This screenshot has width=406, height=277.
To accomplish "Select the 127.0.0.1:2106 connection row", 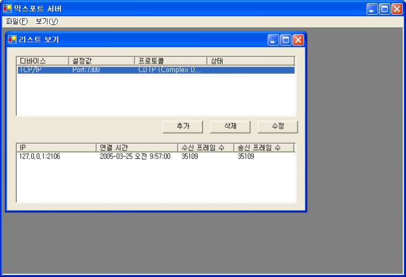I will click(156, 156).
